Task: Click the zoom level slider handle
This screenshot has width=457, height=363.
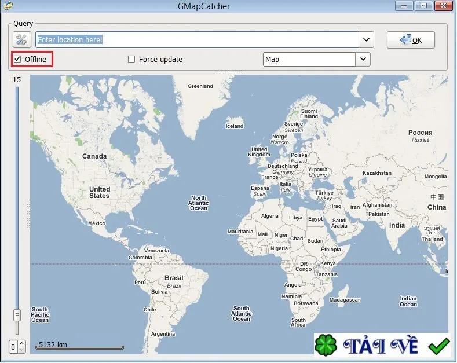Action: (17, 315)
